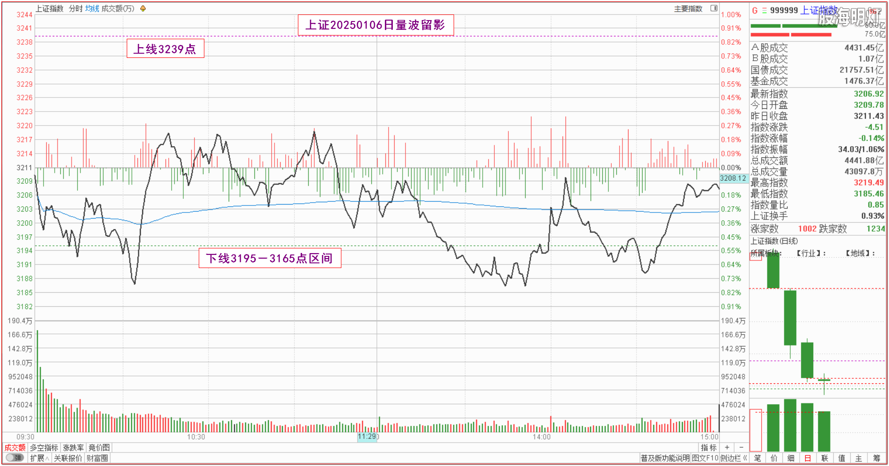Click the plus button next to 指标

pyautogui.click(x=727, y=447)
